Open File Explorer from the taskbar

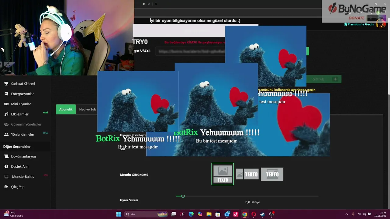click(209, 214)
